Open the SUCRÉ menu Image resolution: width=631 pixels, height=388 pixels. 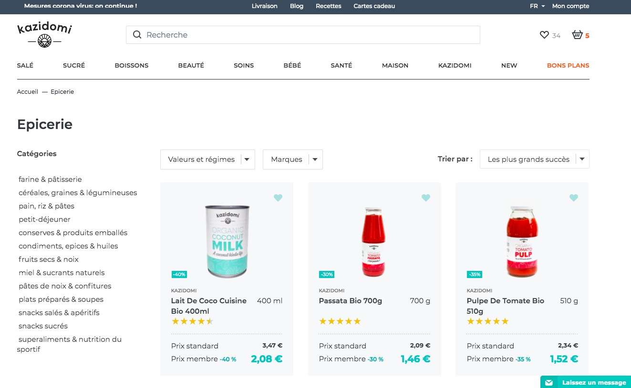point(74,65)
